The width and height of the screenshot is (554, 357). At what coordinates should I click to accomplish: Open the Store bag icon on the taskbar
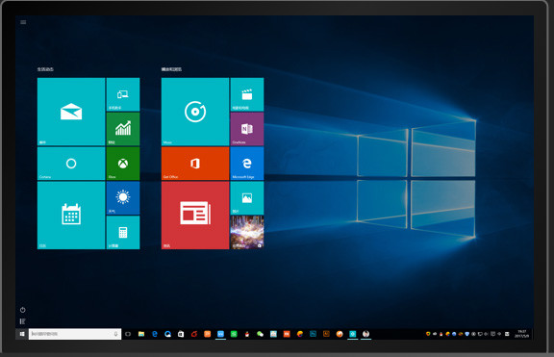(181, 334)
